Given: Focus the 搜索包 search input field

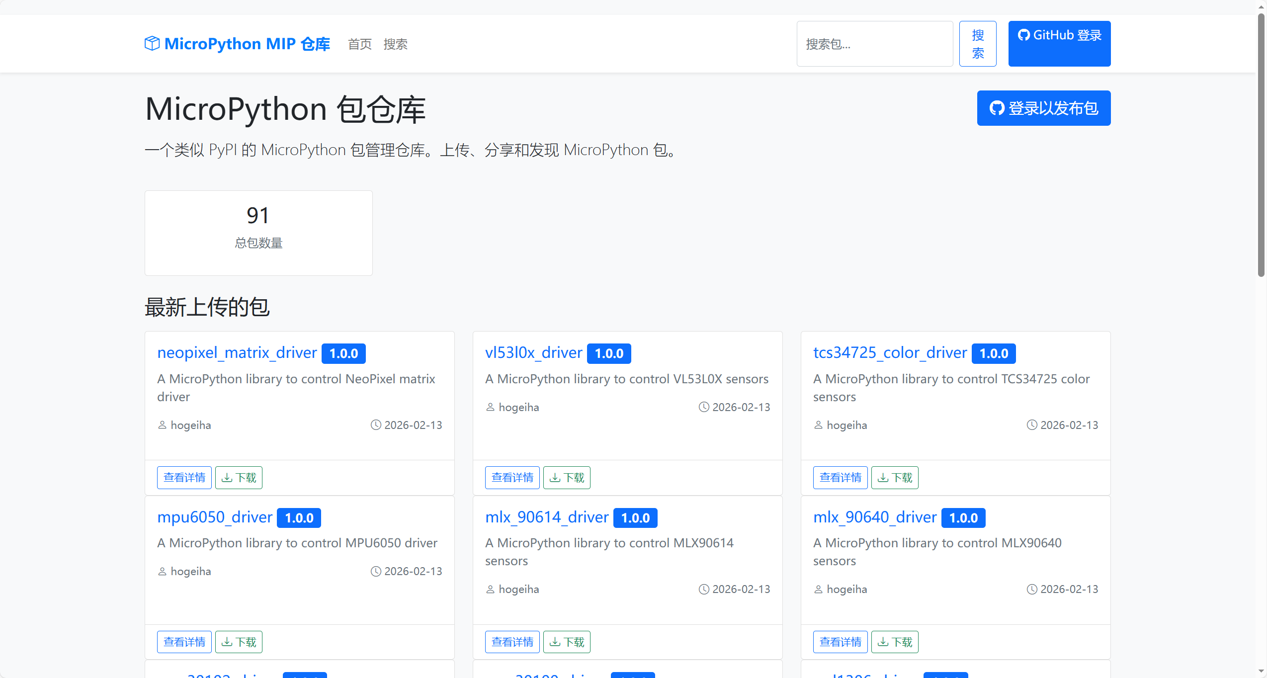Looking at the screenshot, I should [874, 44].
